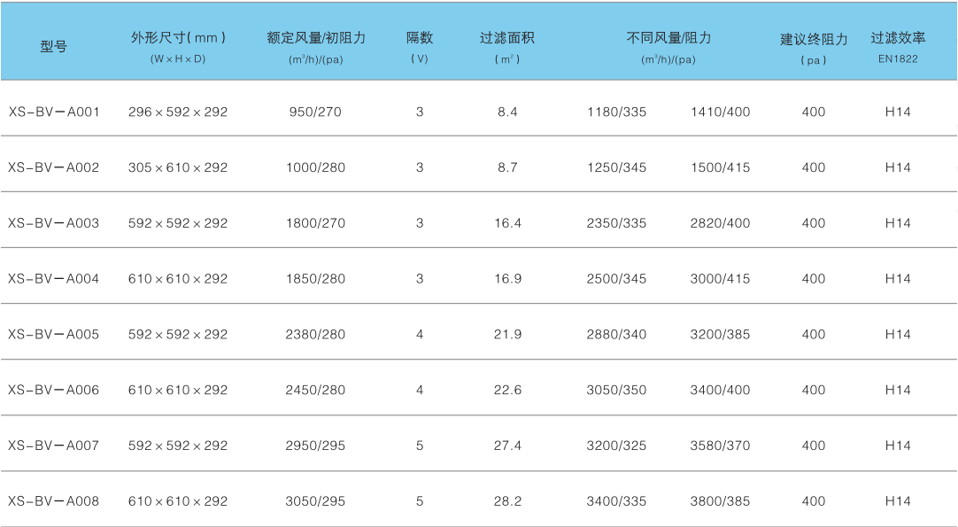
Task: Click model cell XS-BV-A008
Action: (54, 501)
